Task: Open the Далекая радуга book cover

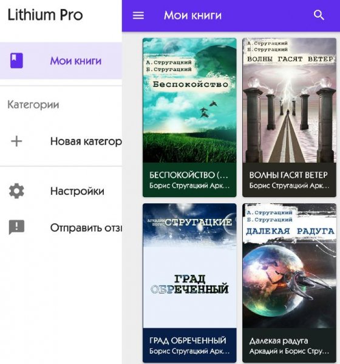Action: click(x=290, y=266)
